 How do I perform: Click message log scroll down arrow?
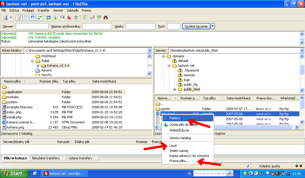pos(302,43)
